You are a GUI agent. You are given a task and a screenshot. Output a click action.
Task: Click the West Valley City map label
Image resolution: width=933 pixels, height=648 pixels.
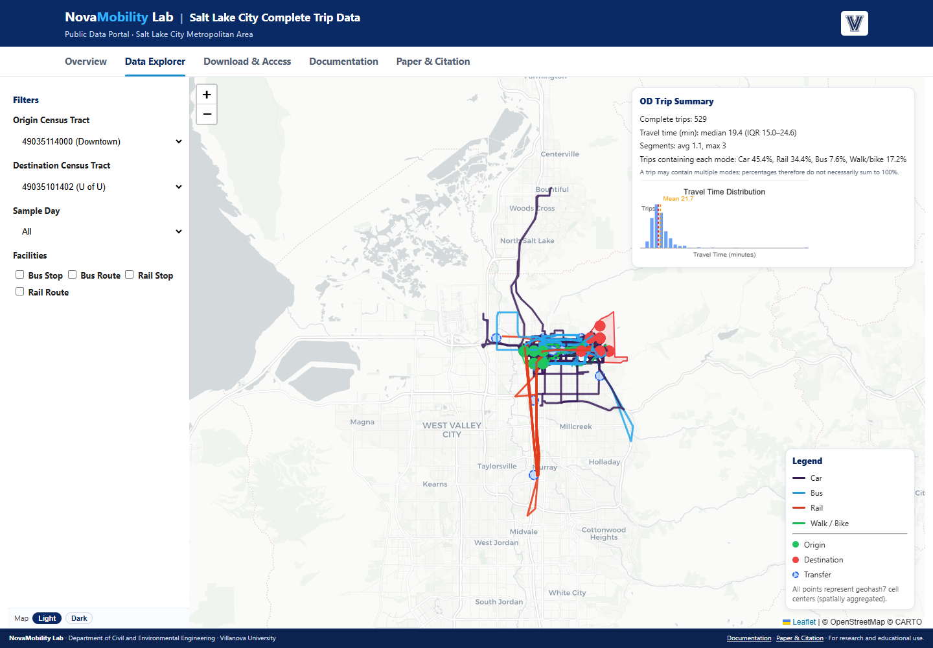452,430
